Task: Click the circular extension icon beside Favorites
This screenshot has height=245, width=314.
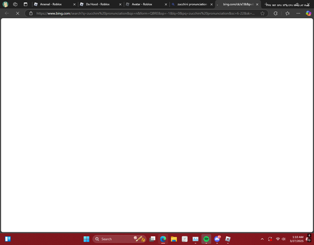Action: click(276, 13)
